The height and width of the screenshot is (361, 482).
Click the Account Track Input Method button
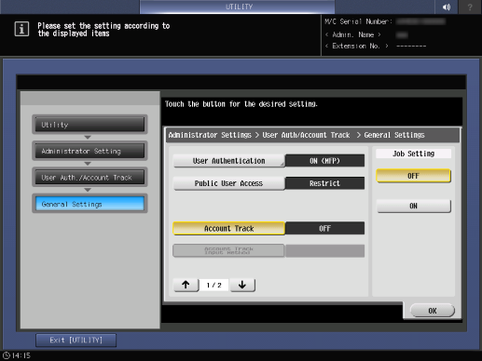click(228, 250)
